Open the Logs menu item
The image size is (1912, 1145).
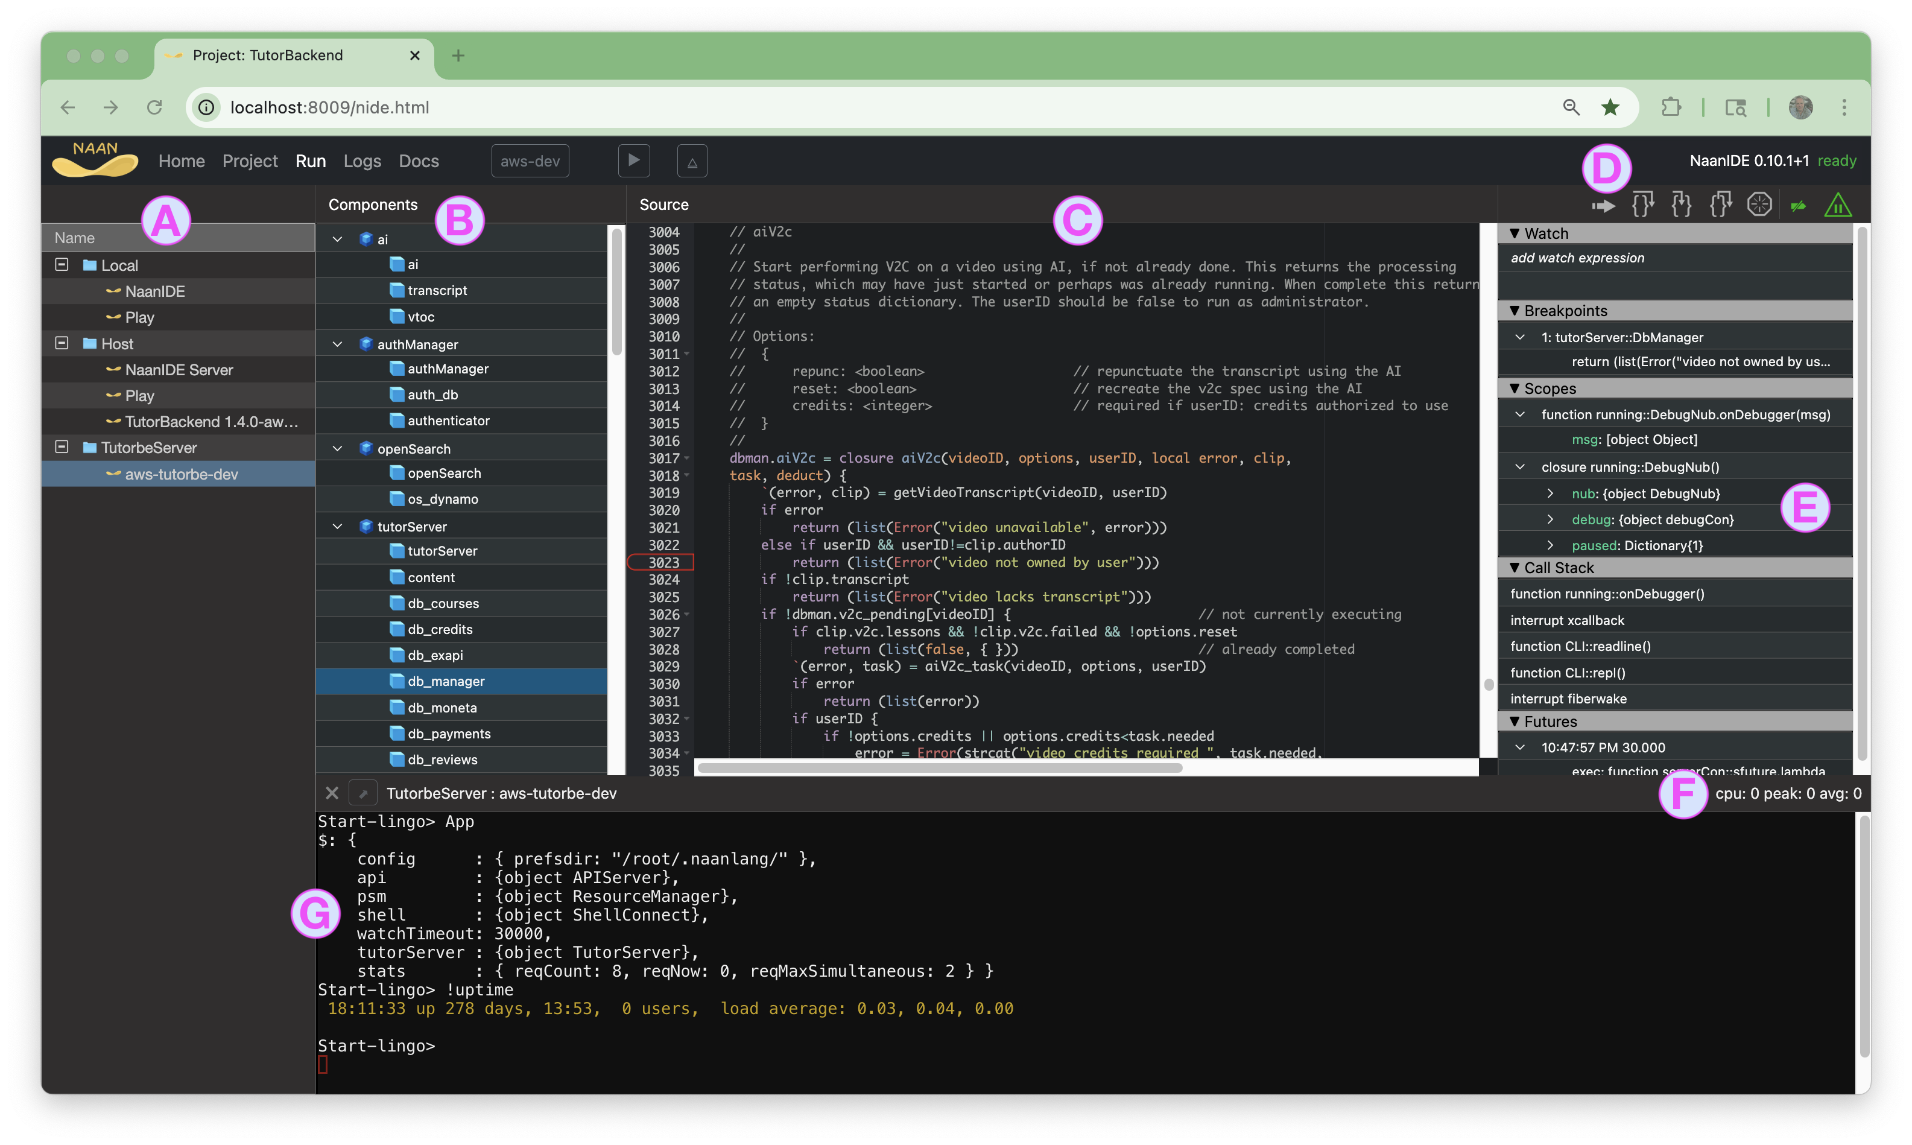pos(362,160)
